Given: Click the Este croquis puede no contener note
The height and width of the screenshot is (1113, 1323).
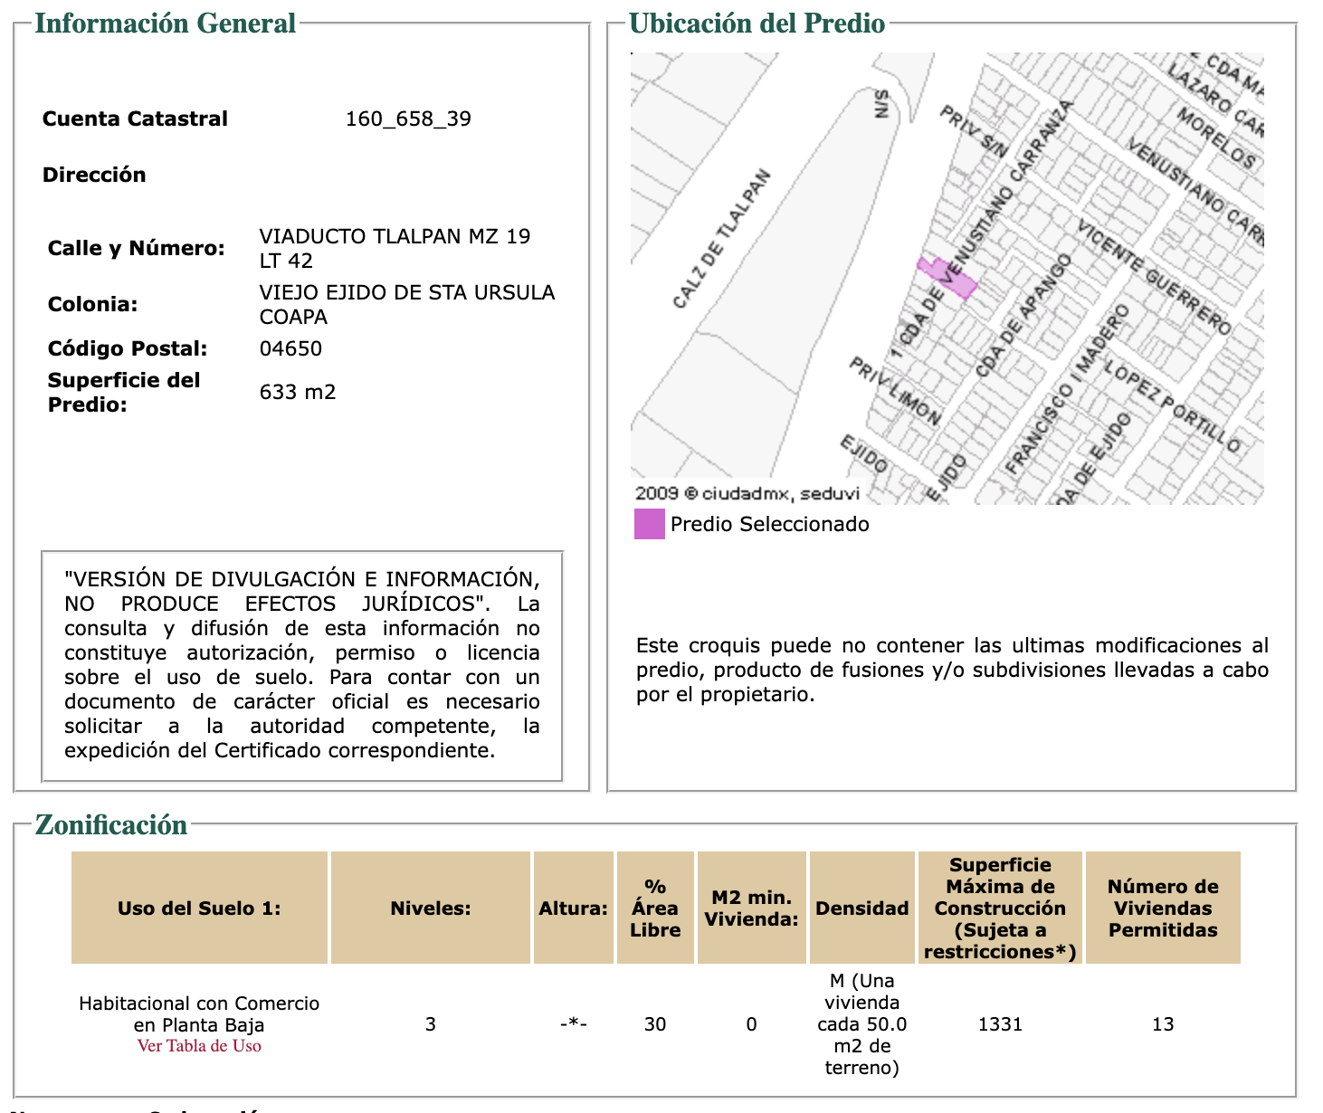Looking at the screenshot, I should (x=952, y=671).
